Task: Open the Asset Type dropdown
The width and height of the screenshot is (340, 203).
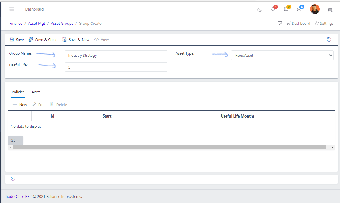Action: tap(282, 55)
